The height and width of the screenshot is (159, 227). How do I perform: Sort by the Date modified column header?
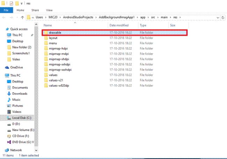click(x=119, y=25)
